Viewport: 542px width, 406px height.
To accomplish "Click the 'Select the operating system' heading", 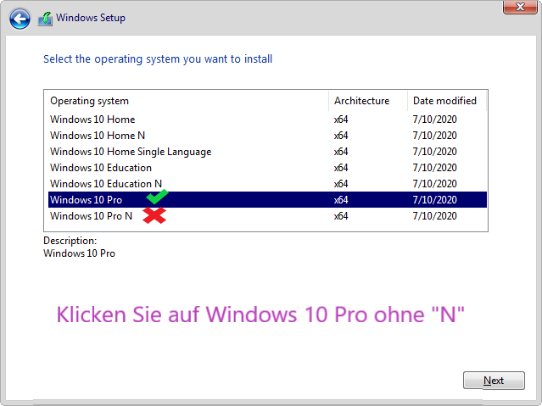I will click(x=158, y=59).
